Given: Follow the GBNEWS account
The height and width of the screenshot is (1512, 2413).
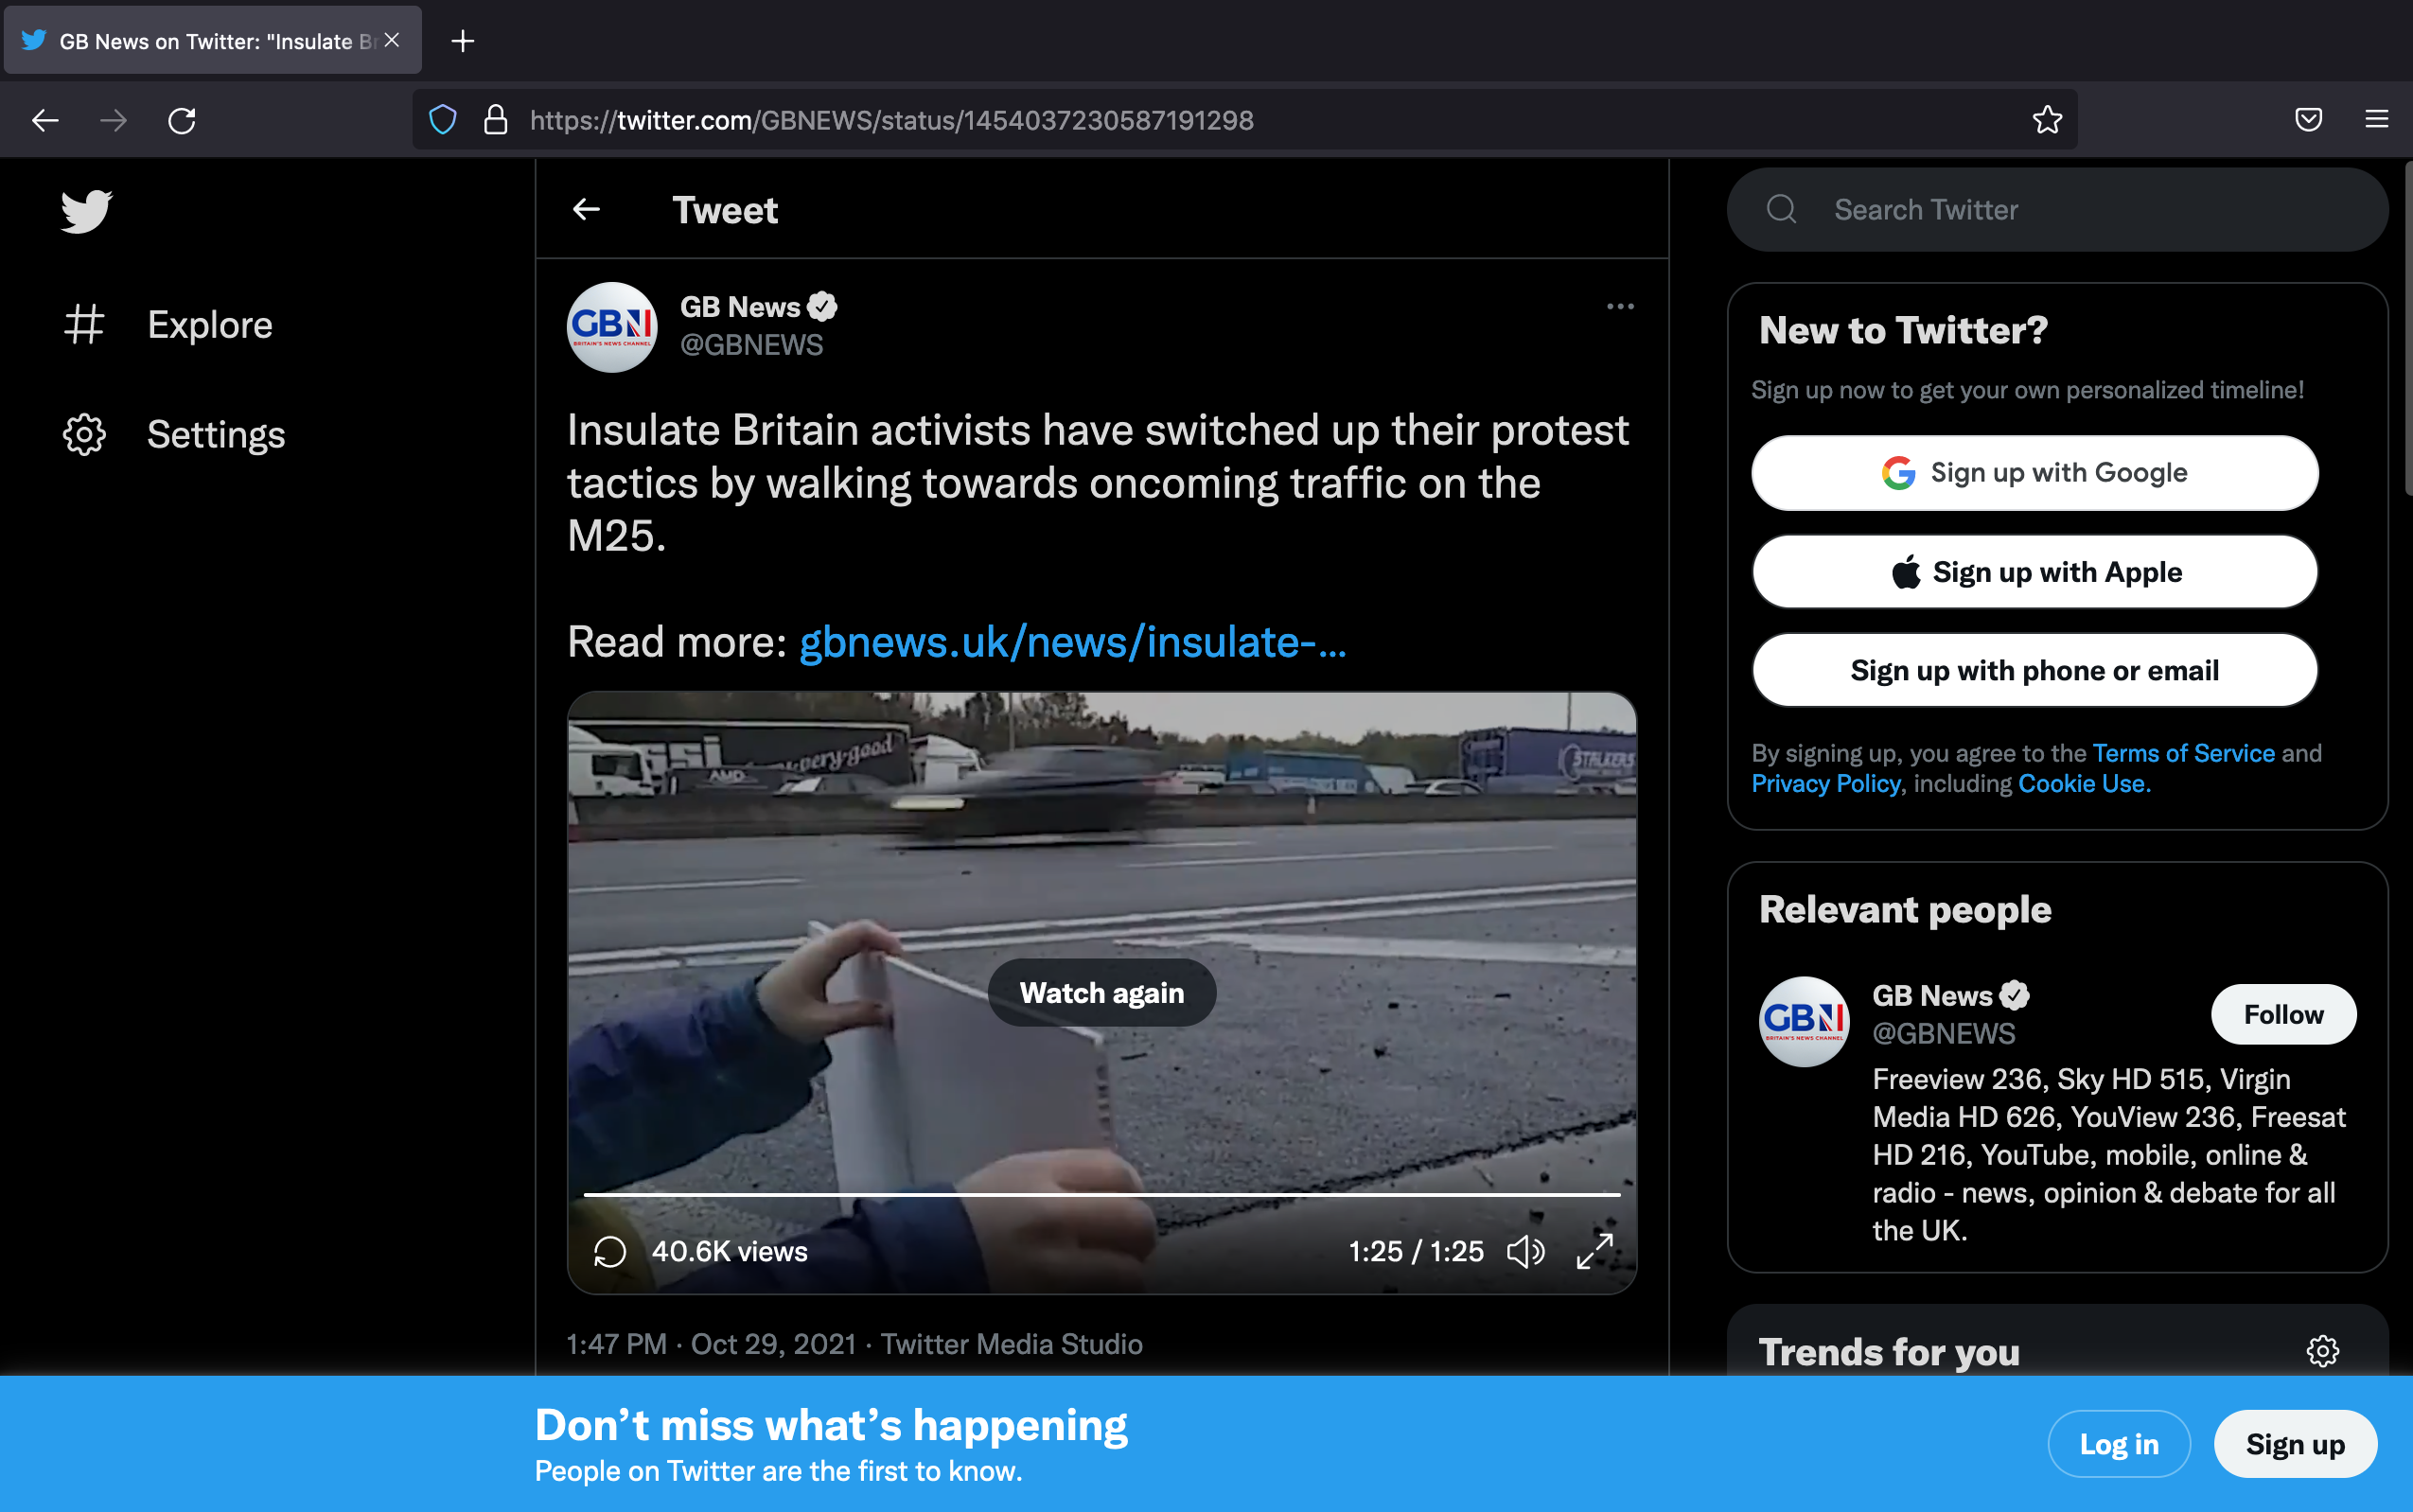Looking at the screenshot, I should (x=2282, y=1014).
